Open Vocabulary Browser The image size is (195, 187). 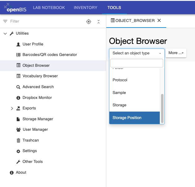(40, 76)
